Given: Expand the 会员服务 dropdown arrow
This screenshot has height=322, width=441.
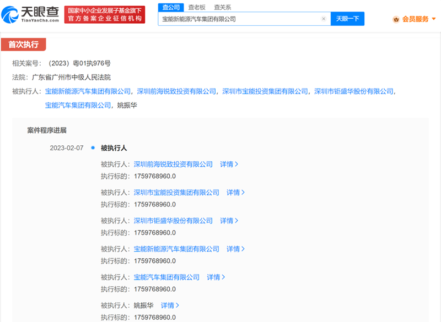Looking at the screenshot, I should click(434, 19).
